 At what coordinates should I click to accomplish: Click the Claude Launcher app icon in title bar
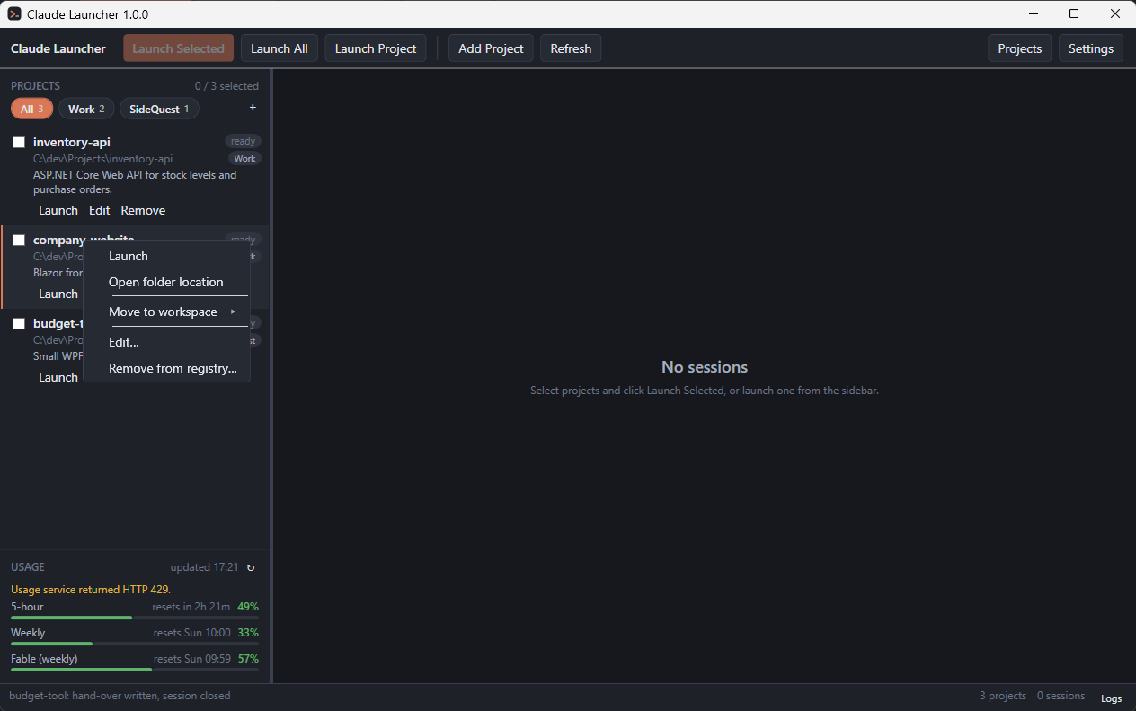click(x=14, y=13)
